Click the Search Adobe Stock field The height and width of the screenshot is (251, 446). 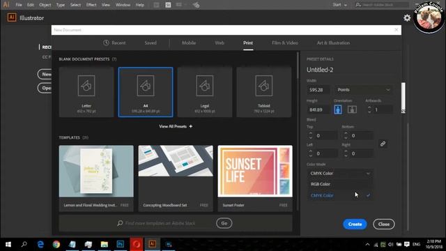coord(382,5)
